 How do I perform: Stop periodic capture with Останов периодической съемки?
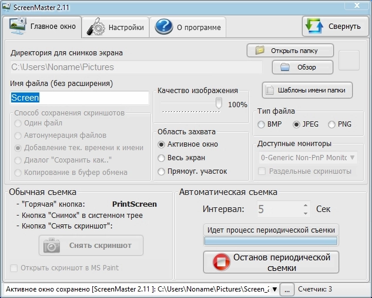[271, 262]
